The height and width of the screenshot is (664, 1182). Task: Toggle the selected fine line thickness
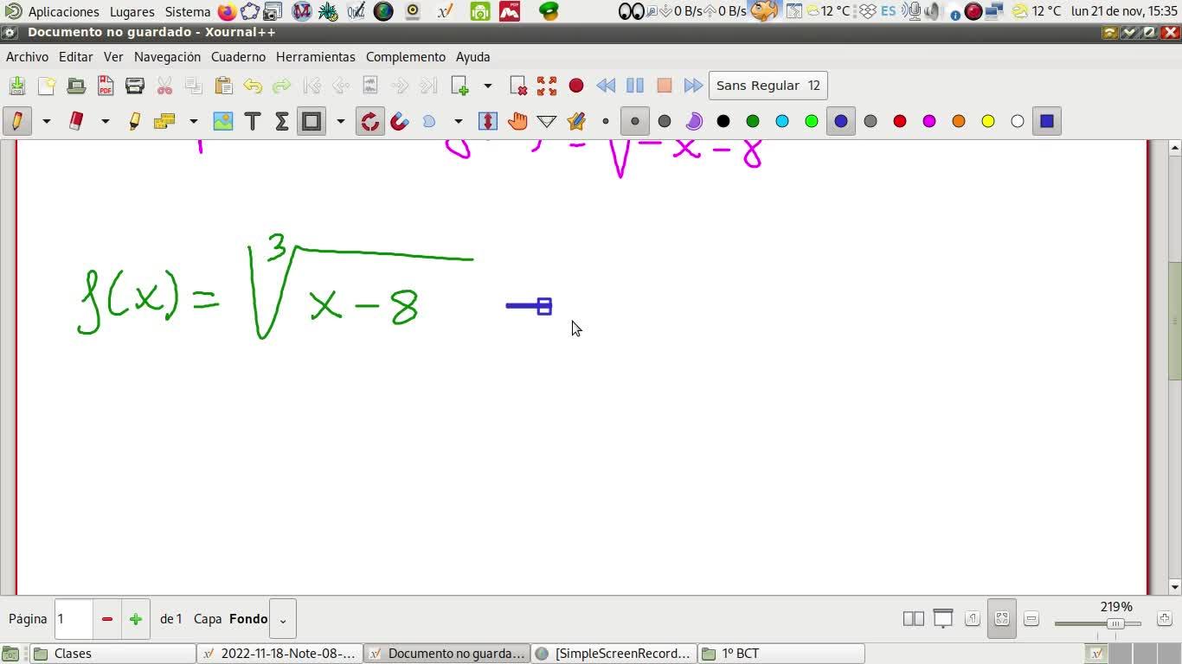(635, 121)
